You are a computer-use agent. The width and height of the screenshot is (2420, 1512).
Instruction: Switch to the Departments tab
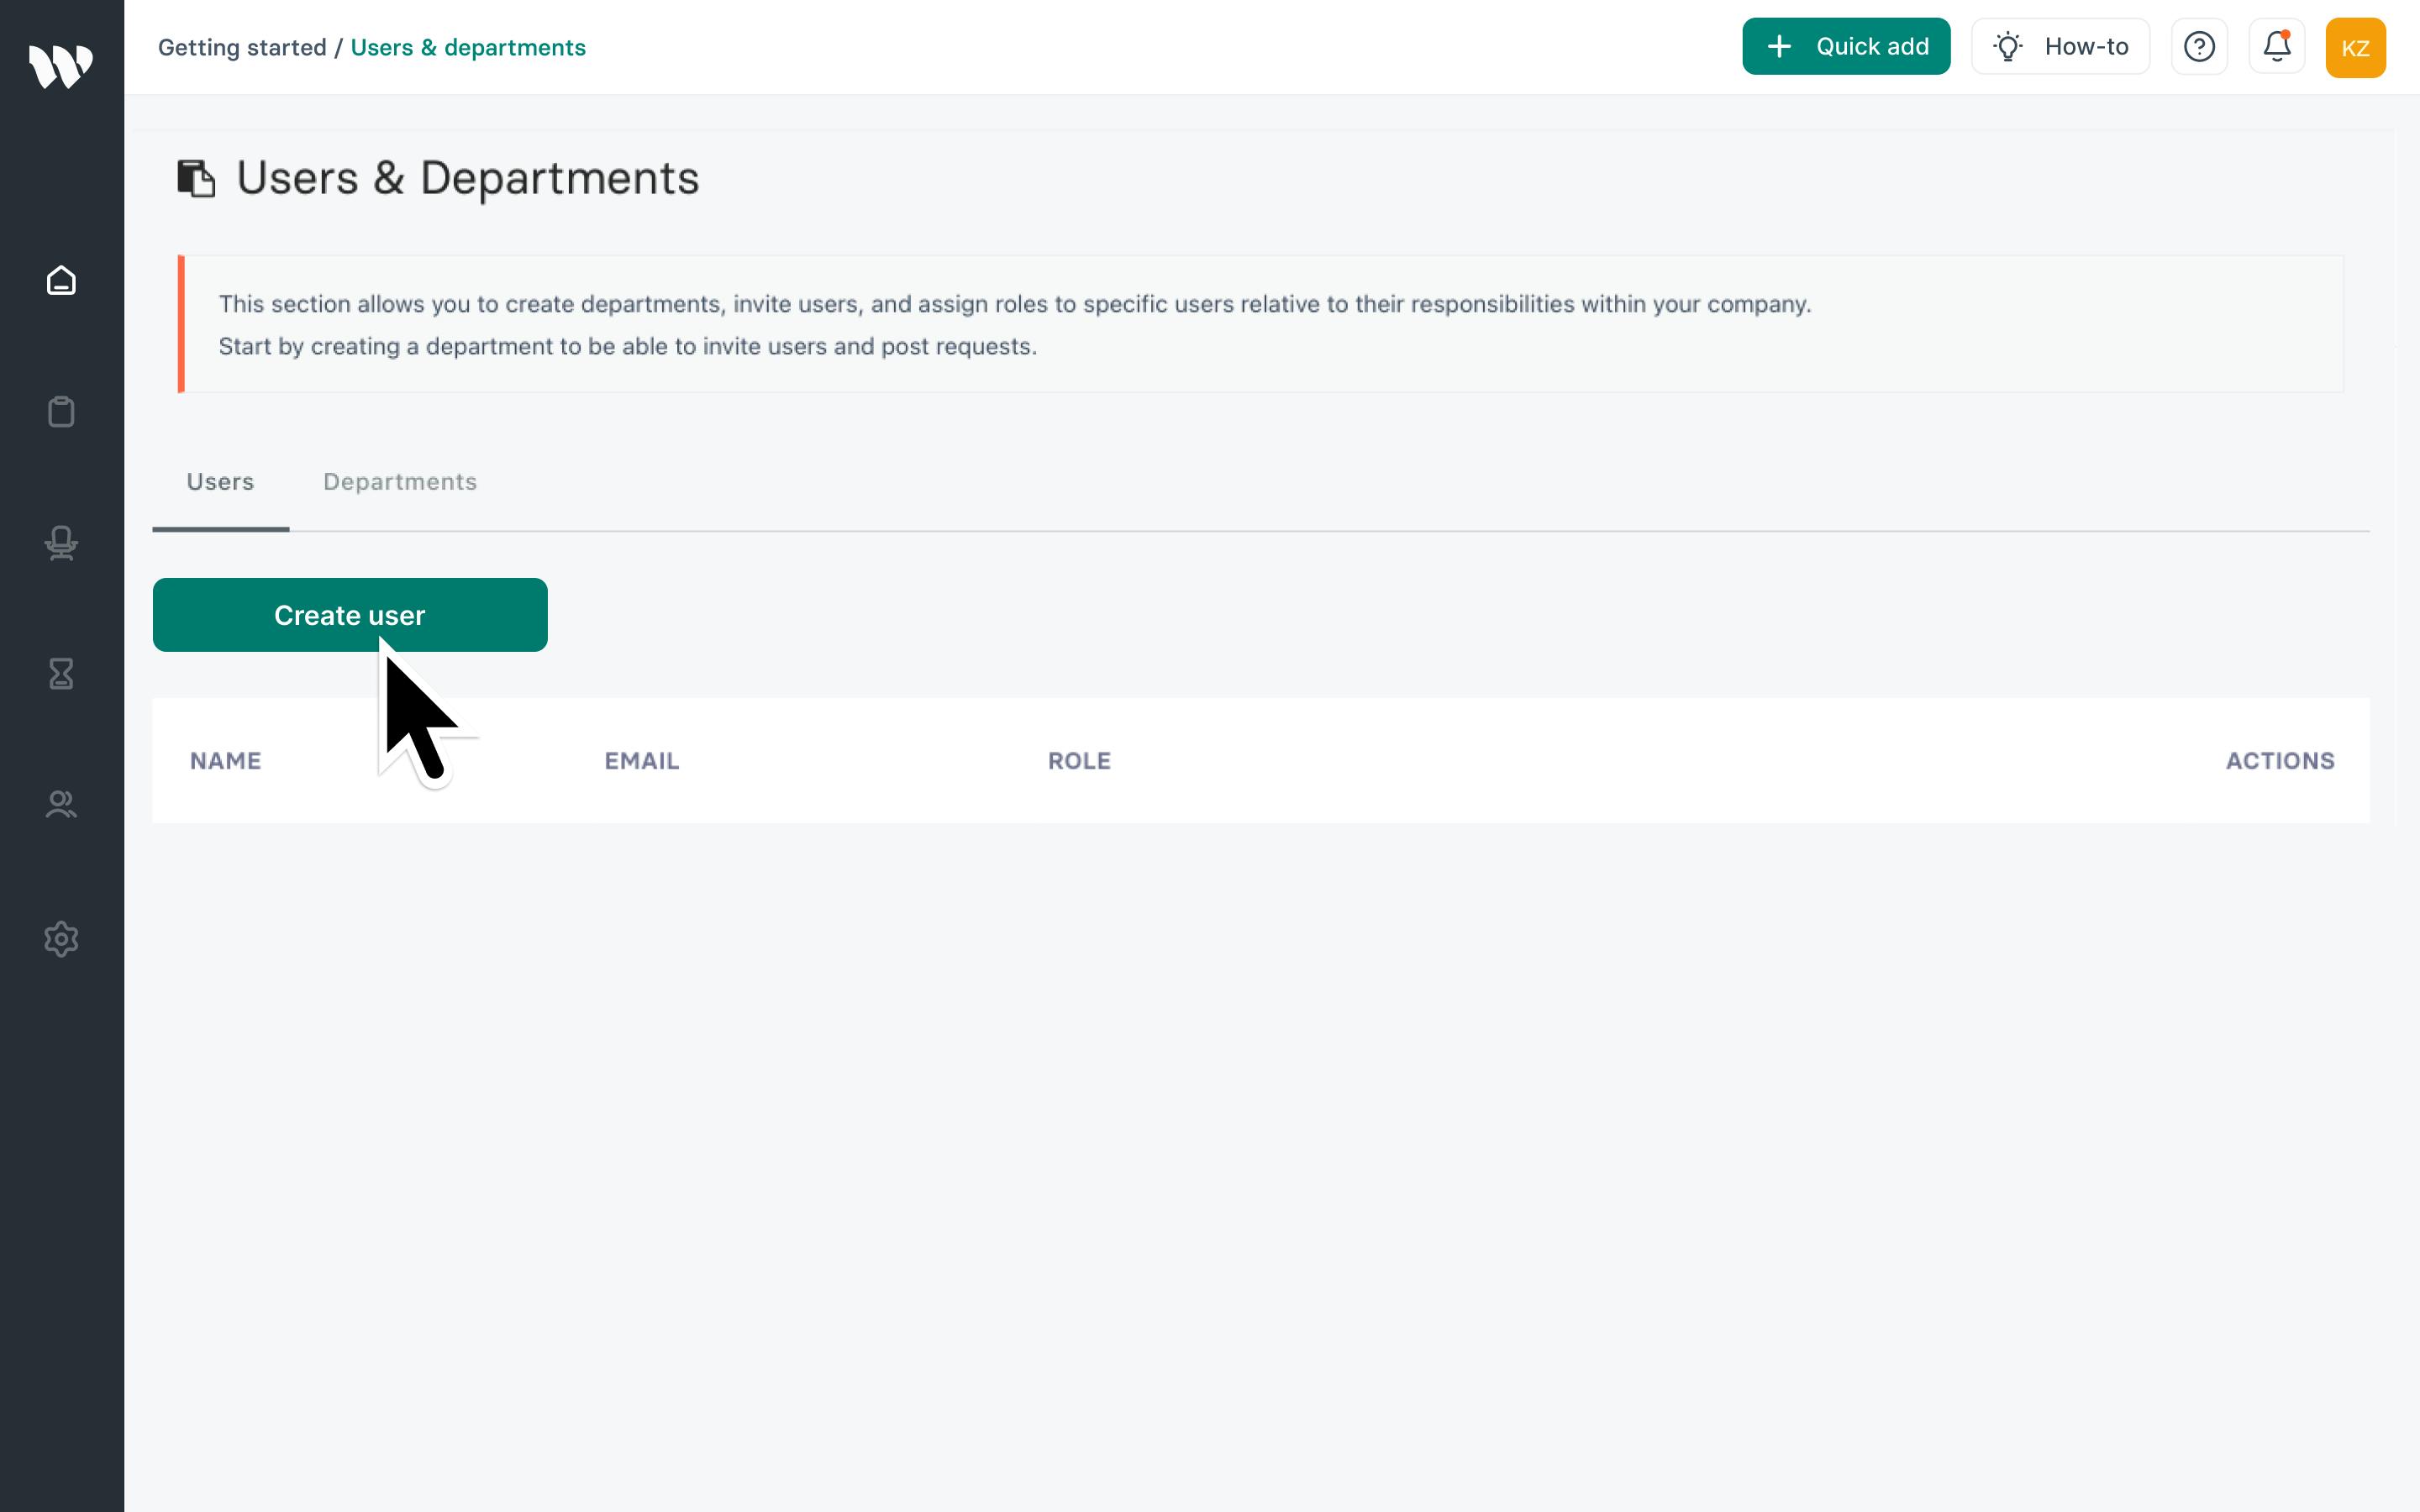click(x=400, y=482)
